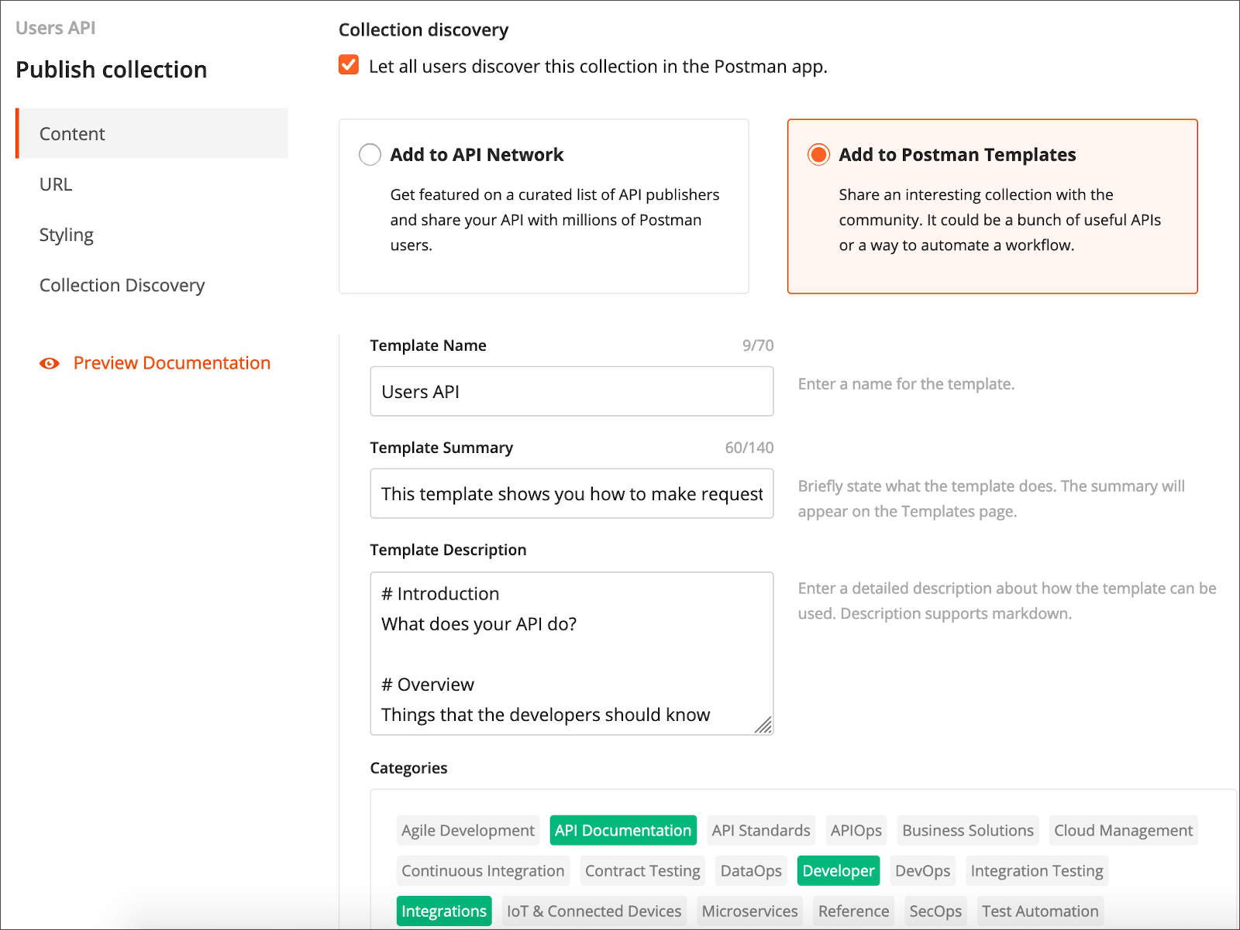1240x930 pixels.
Task: Toggle API Standards category tag
Action: pos(761,830)
